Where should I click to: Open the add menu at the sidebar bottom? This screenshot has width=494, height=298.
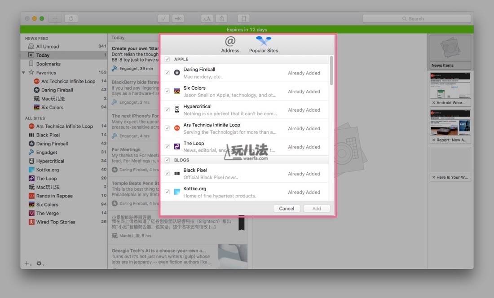coord(28,263)
